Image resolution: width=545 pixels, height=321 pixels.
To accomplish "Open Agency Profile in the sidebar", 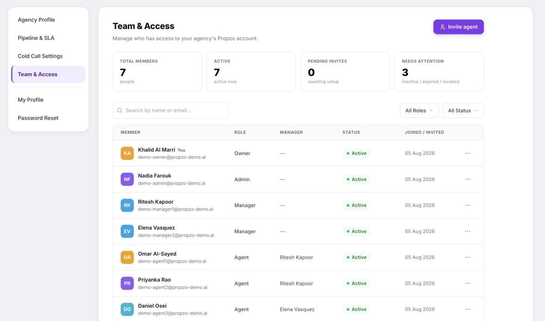I will click(x=48, y=20).
